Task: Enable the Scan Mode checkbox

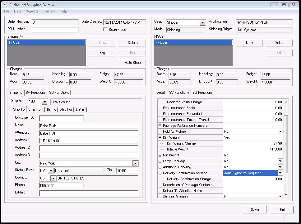Action: [105, 30]
